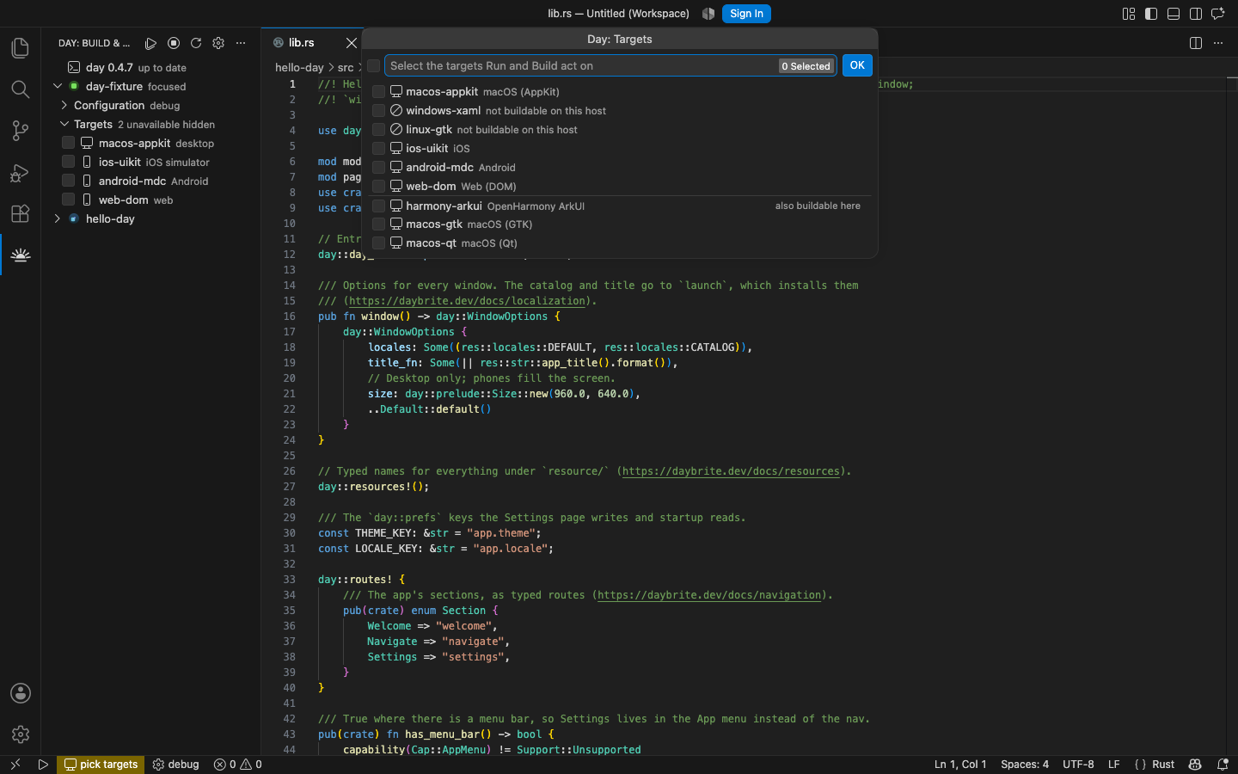
Task: Open the Search view in activity bar
Action: [x=21, y=89]
